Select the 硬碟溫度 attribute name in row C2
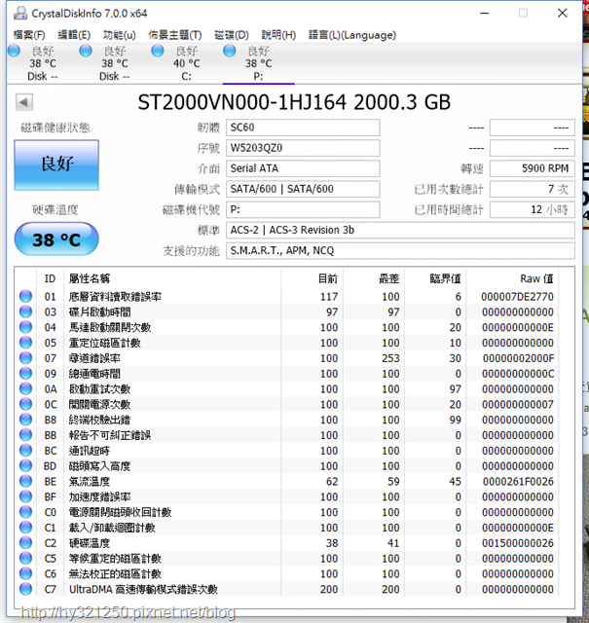 (x=90, y=543)
